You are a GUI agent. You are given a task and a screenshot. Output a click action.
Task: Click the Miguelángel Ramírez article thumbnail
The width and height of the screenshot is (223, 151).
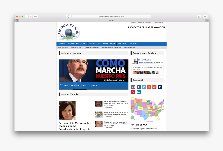tap(99, 124)
